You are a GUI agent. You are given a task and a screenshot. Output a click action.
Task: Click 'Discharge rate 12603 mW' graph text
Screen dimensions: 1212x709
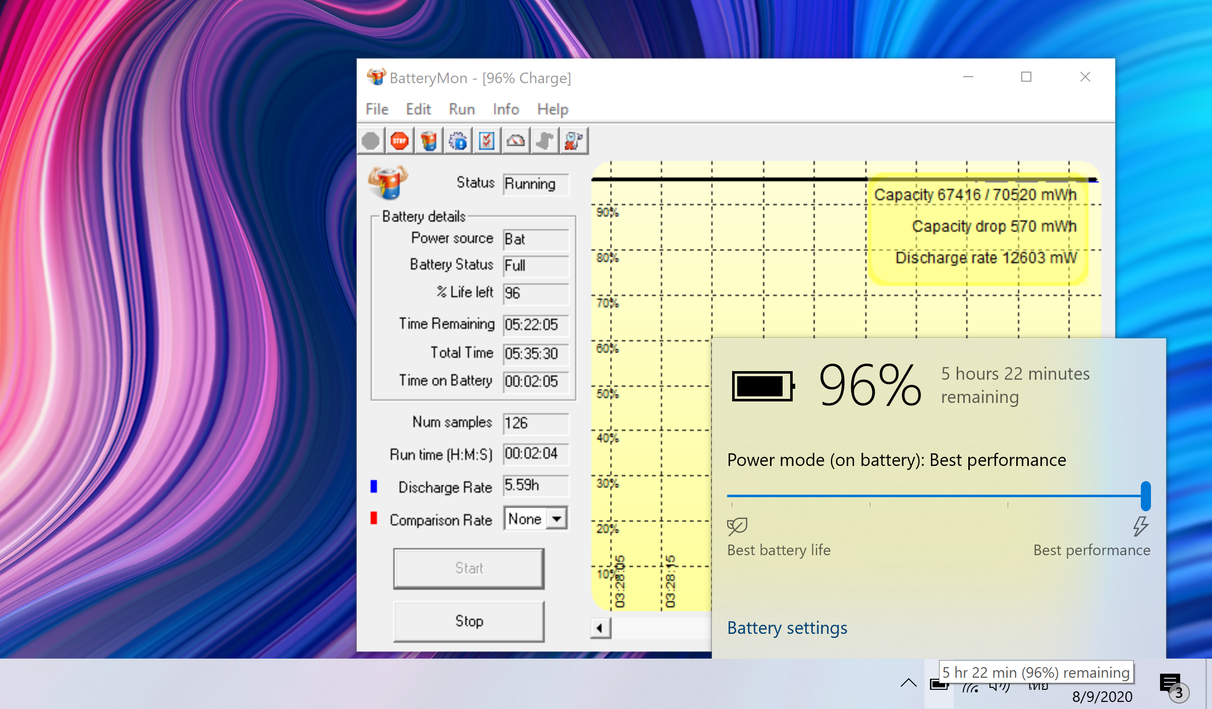(x=986, y=258)
